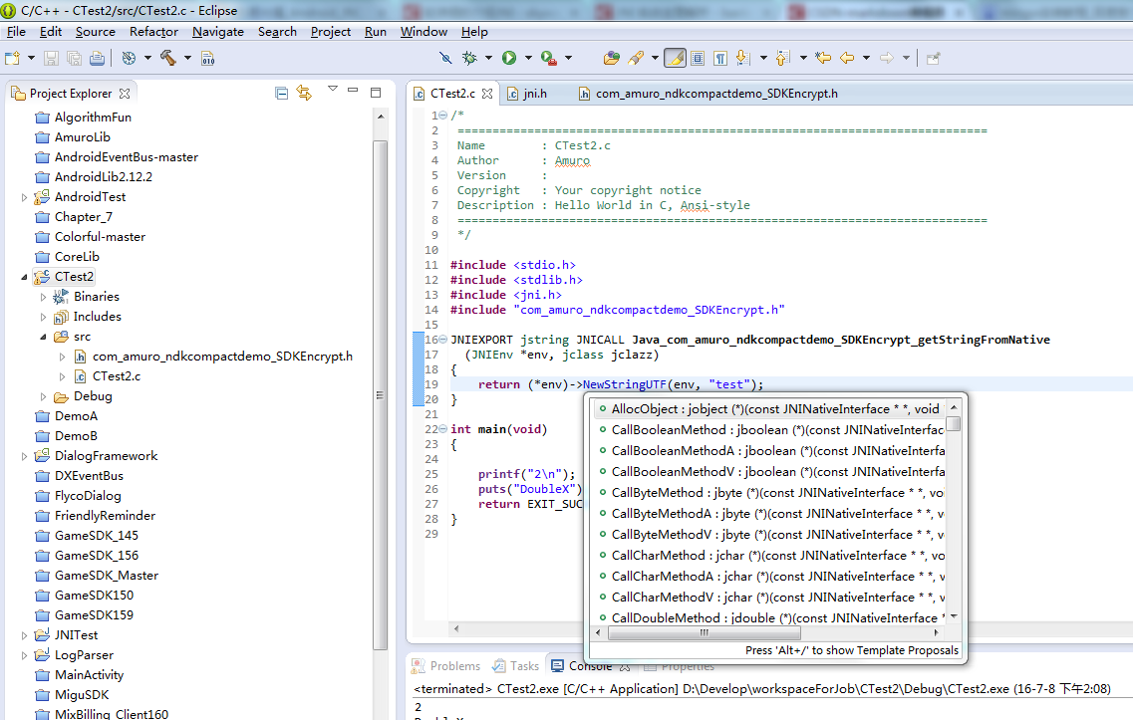Click the Print icon in toolbar

click(x=97, y=58)
